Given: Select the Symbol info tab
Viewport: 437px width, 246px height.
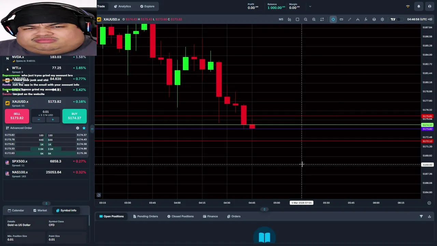Looking at the screenshot, I should [x=66, y=210].
